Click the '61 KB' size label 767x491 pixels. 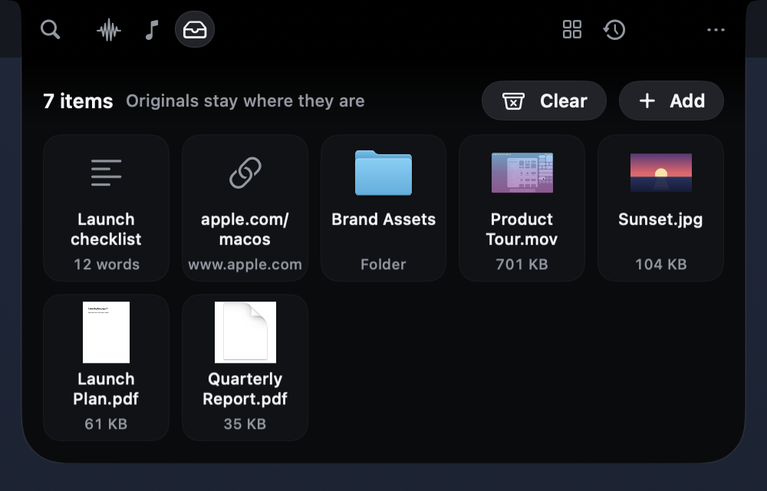pos(106,424)
